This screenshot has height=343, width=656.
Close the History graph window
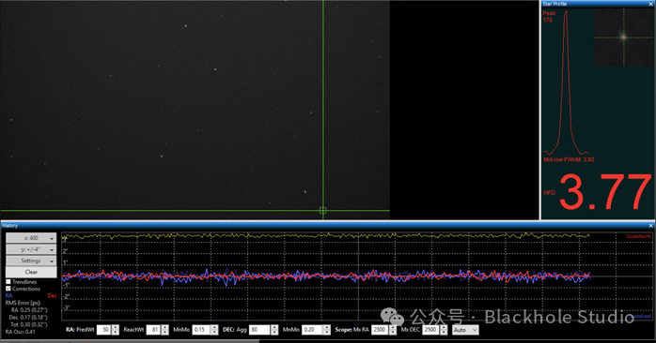click(x=650, y=225)
